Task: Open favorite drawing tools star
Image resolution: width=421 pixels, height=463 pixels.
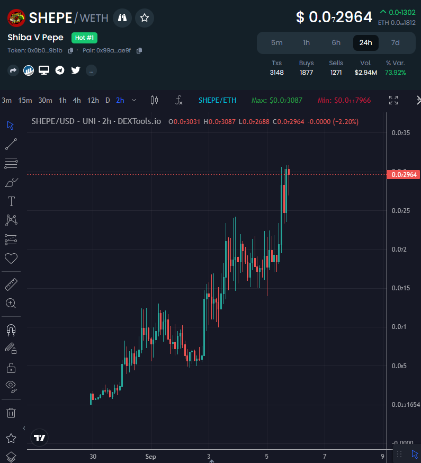Action: (11, 438)
